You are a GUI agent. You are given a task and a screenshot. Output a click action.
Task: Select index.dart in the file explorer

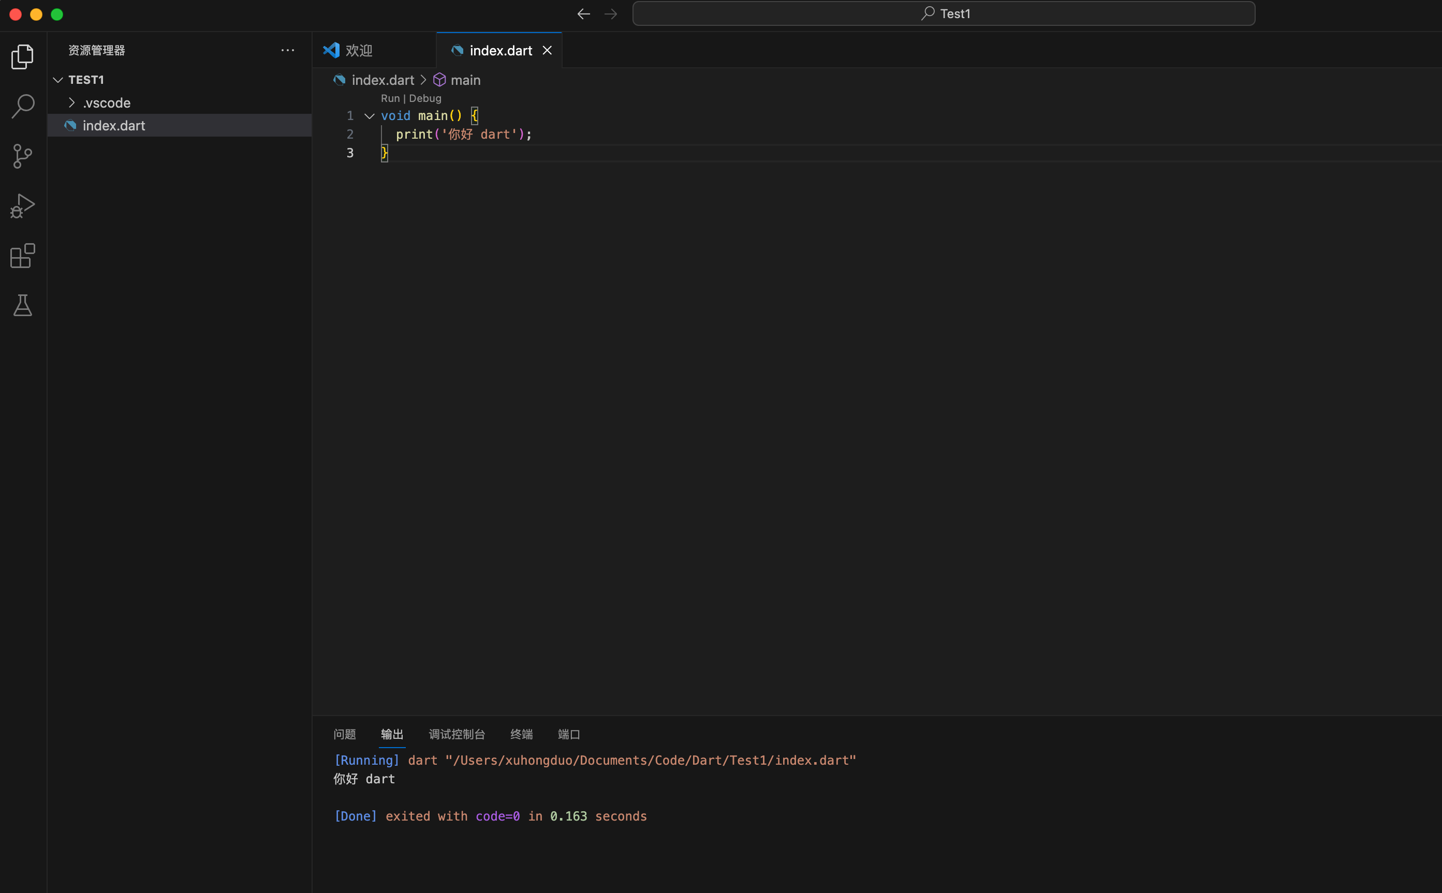[x=180, y=125]
